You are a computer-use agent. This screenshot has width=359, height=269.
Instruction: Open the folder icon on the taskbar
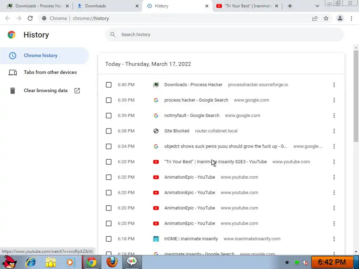pyautogui.click(x=50, y=262)
